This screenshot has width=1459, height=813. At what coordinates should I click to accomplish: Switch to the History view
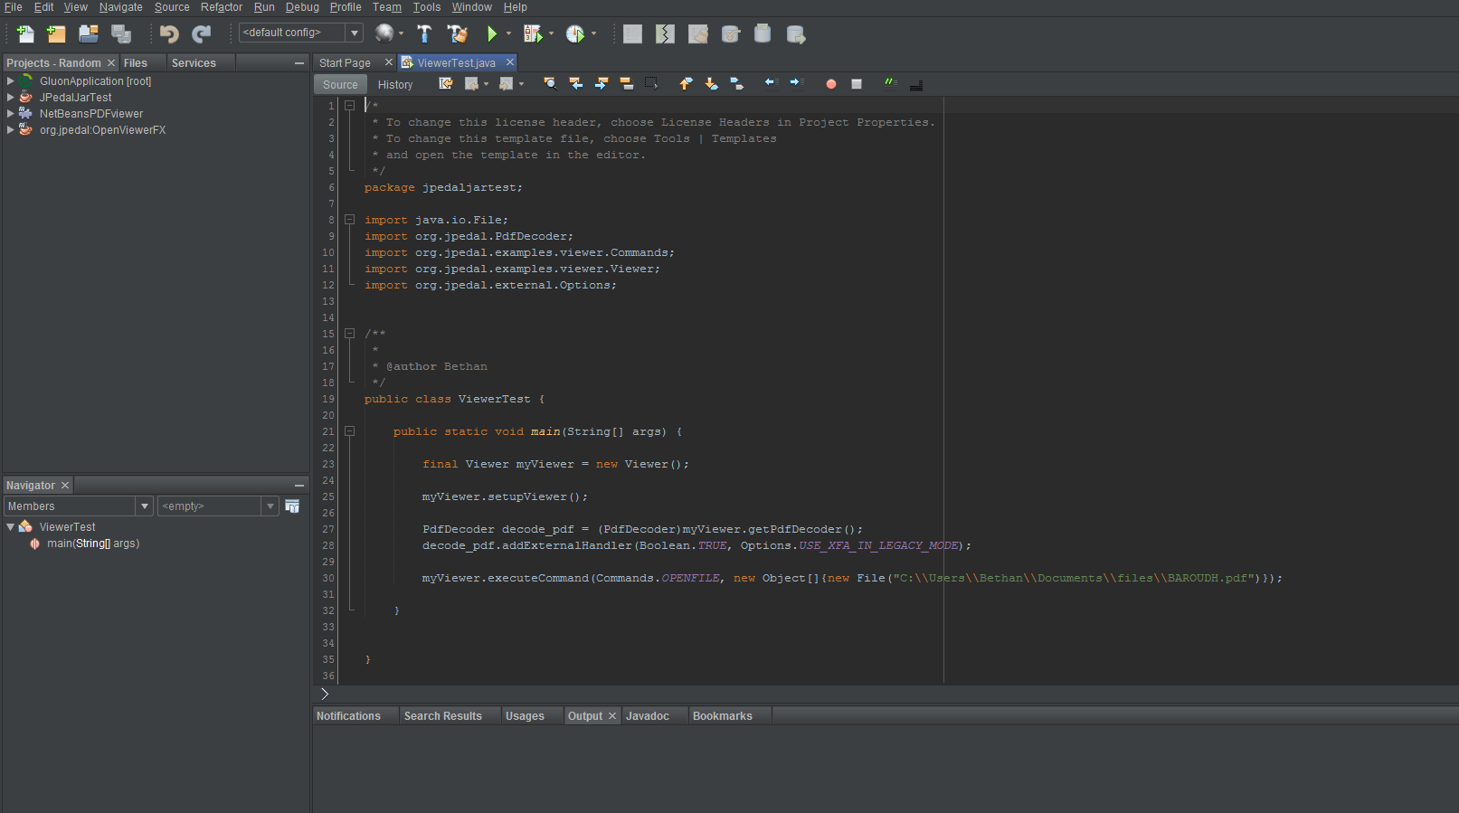click(x=395, y=85)
